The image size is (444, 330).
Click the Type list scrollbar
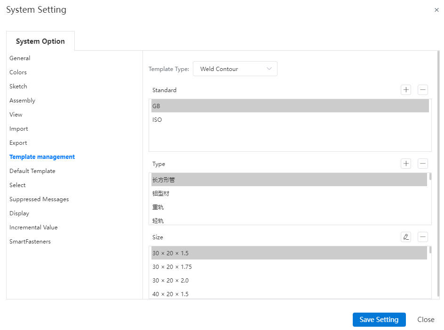pos(430,177)
